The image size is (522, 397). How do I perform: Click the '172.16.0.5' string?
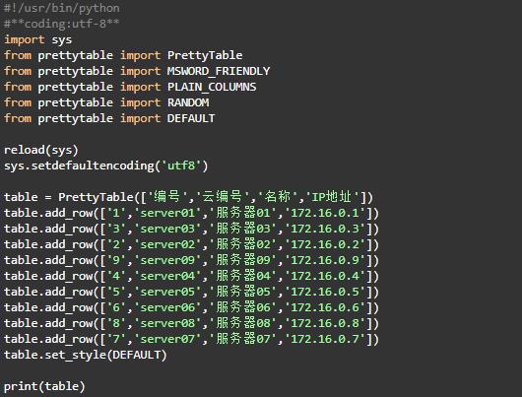coord(325,292)
